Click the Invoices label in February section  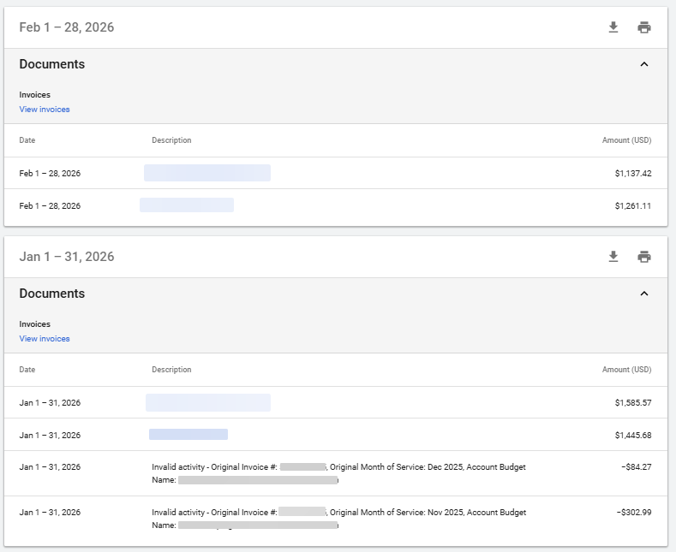click(34, 95)
